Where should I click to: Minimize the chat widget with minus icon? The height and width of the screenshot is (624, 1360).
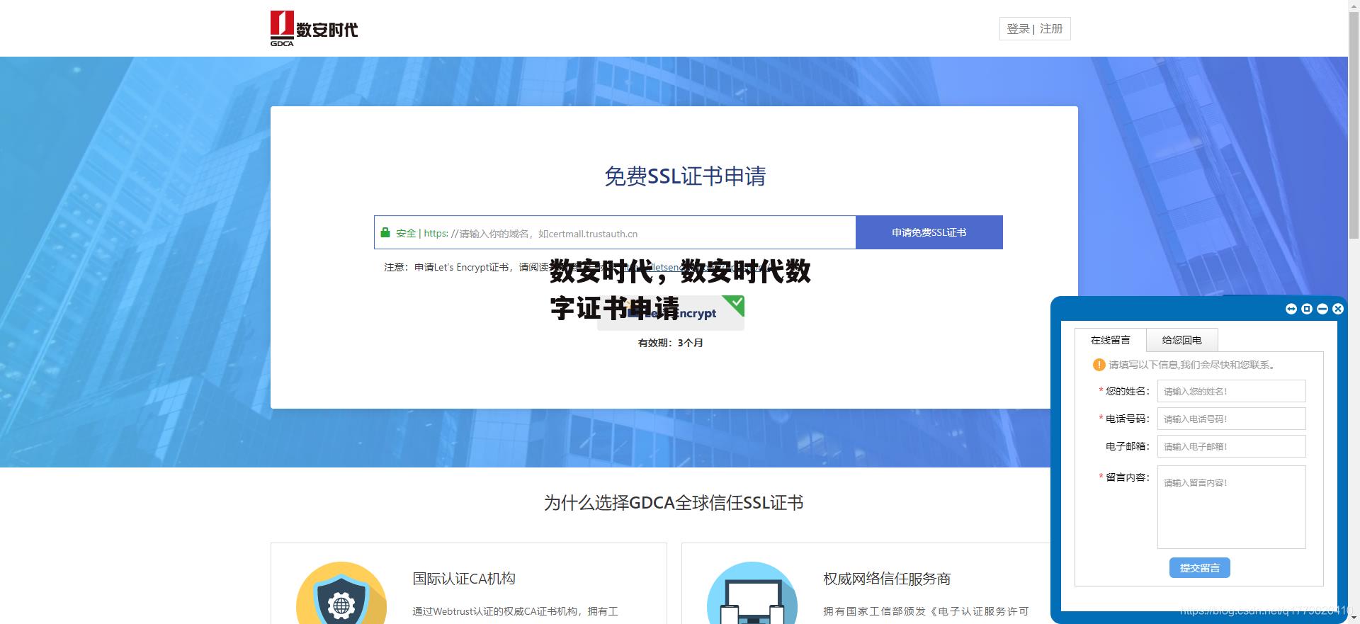click(x=1322, y=309)
